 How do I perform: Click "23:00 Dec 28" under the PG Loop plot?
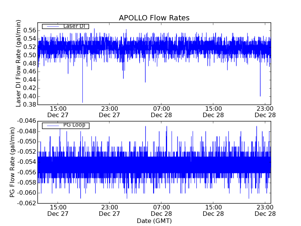(x=265, y=211)
